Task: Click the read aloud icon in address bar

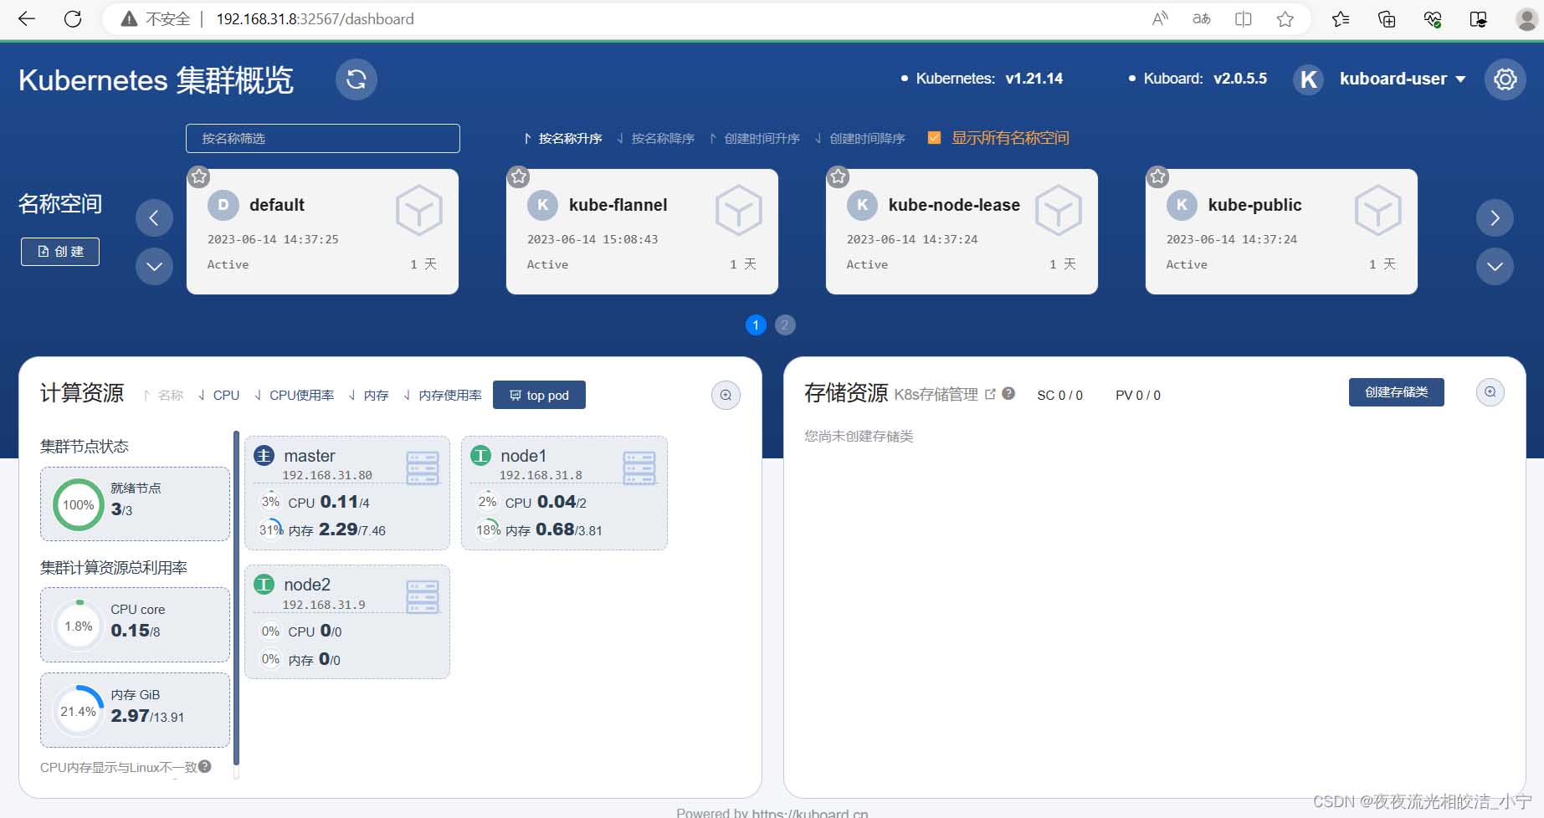Action: (1160, 18)
